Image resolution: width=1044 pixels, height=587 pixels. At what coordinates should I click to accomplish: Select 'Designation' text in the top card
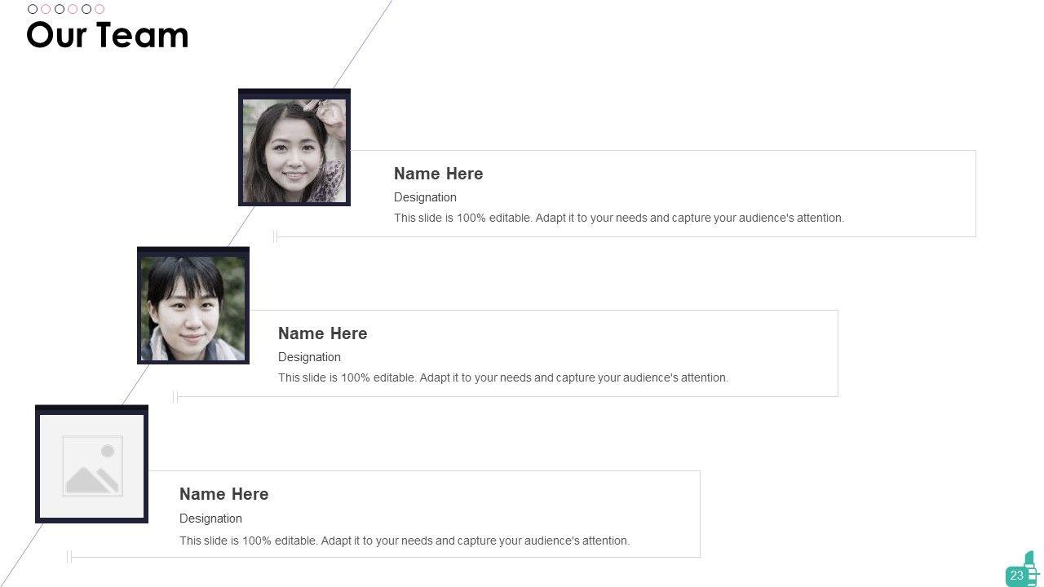point(425,197)
